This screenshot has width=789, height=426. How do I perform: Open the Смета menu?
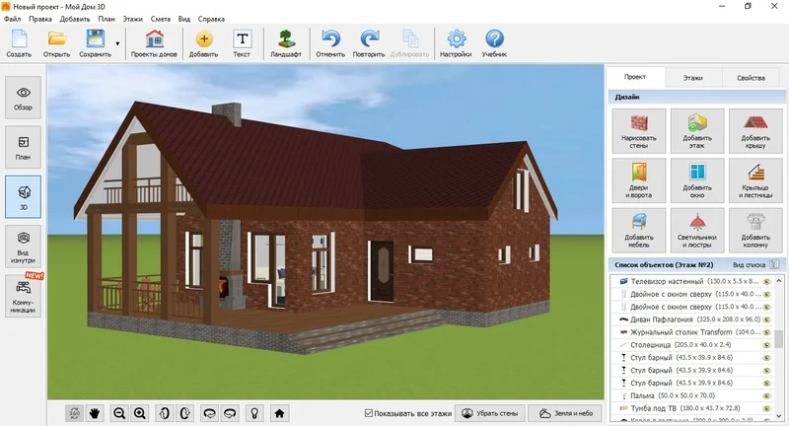161,19
